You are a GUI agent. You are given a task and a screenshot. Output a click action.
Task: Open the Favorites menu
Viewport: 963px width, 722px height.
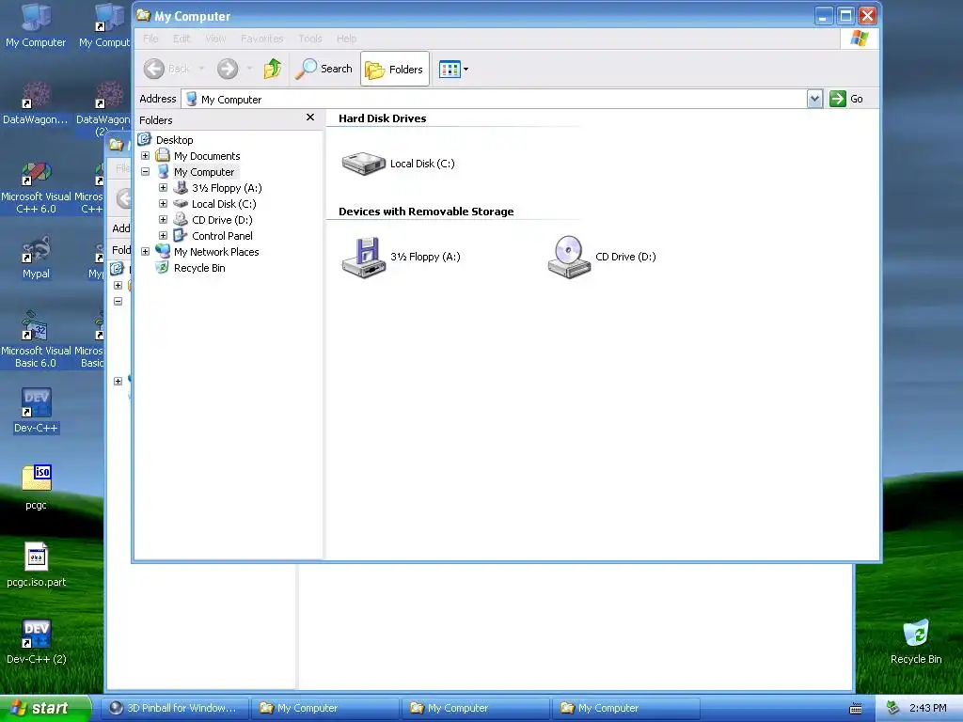pos(262,39)
